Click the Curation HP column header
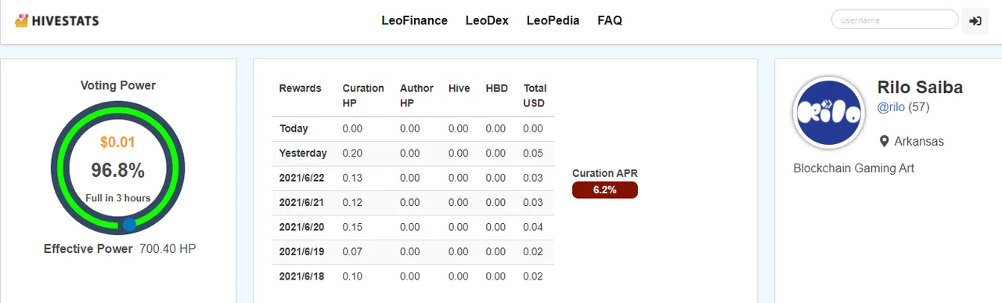The height and width of the screenshot is (303, 1002). tap(363, 96)
